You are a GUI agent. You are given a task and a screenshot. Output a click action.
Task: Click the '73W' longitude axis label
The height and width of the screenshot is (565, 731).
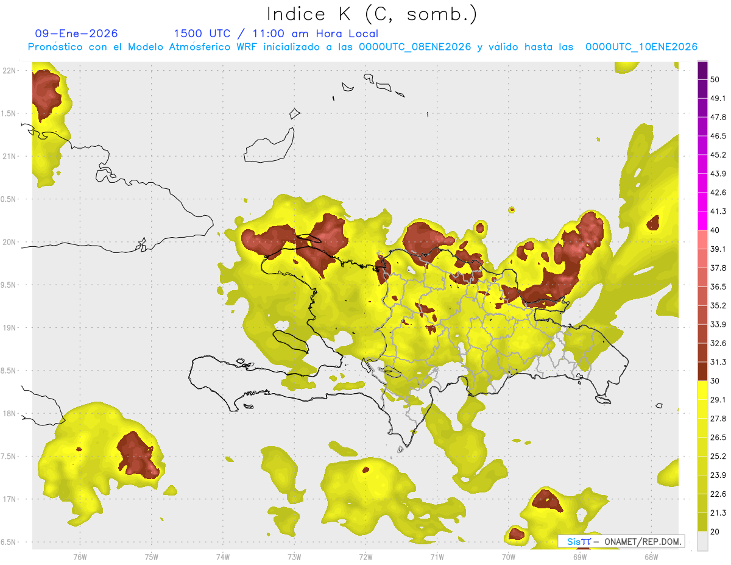pyautogui.click(x=294, y=557)
